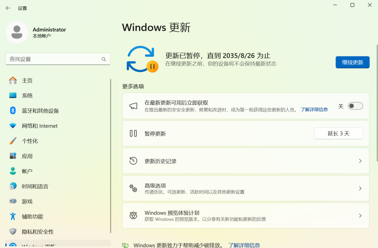Click the Accounts person icon
This screenshot has height=248, width=378.
(13, 171)
